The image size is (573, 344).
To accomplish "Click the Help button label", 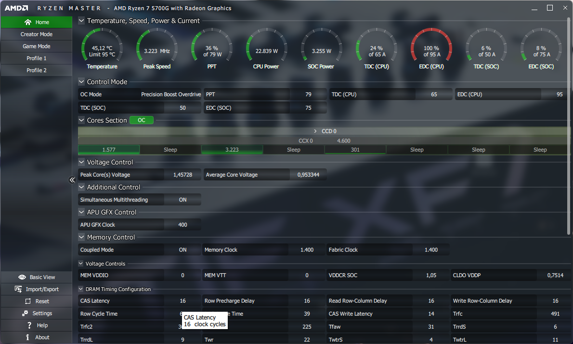I will (x=42, y=325).
